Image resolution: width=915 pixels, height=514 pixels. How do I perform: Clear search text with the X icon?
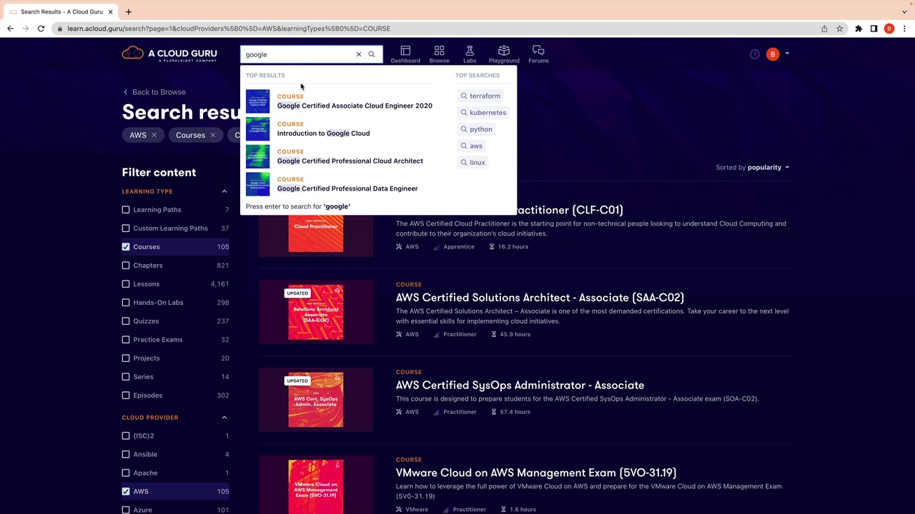click(359, 54)
